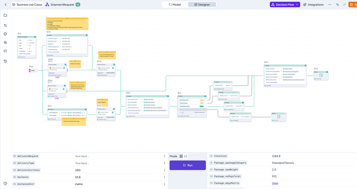Open options menu for distance row
Image resolution: width=357 pixels, height=189 pixels.
[x=164, y=177]
